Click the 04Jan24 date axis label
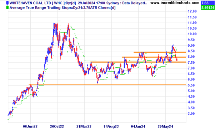Screen dimensions: 215x130 click(x=138, y=126)
